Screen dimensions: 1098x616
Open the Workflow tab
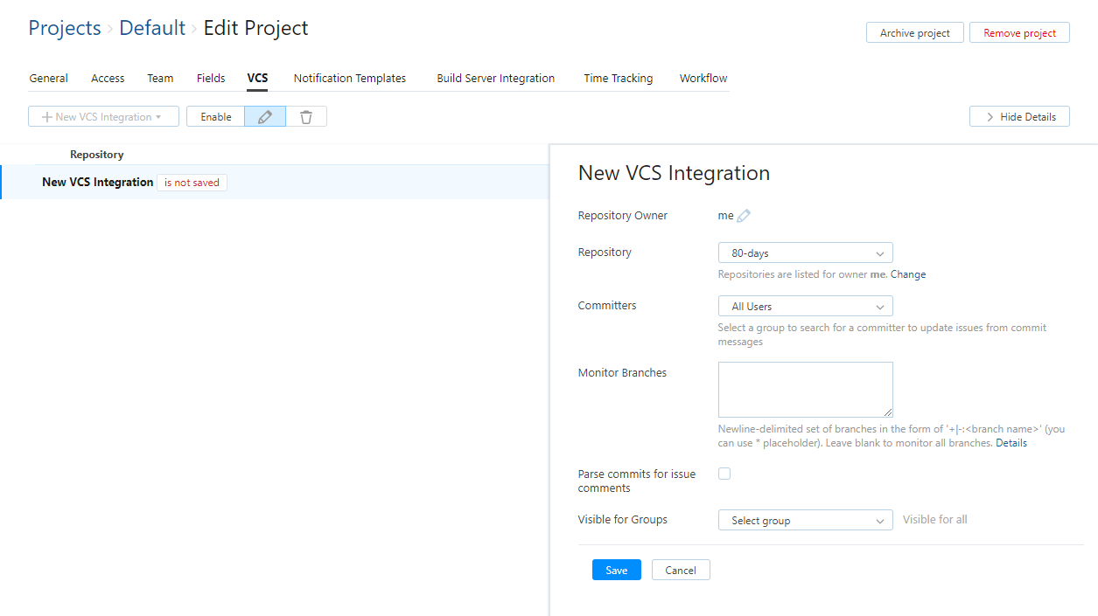tap(703, 79)
